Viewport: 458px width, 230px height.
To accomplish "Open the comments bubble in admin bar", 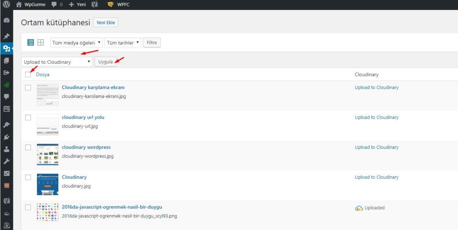I will coord(57,5).
